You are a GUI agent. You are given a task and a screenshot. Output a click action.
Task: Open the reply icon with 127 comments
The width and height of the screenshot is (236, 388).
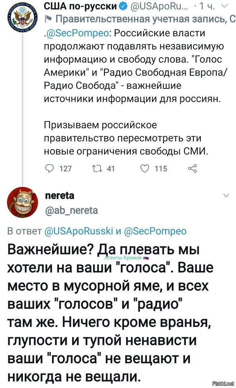pyautogui.click(x=50, y=168)
